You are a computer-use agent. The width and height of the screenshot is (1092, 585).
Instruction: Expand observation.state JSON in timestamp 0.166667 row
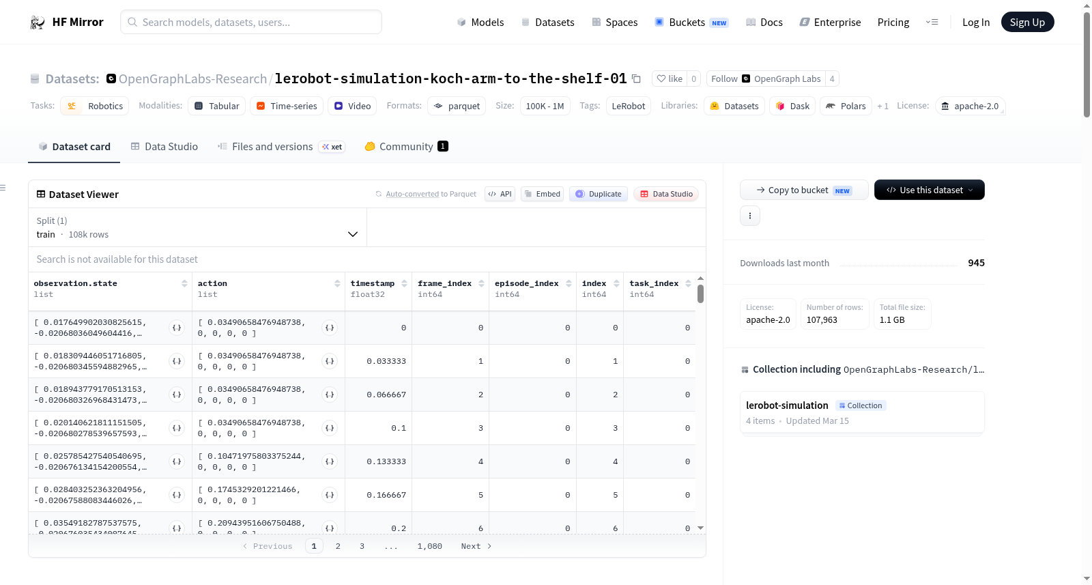point(177,495)
